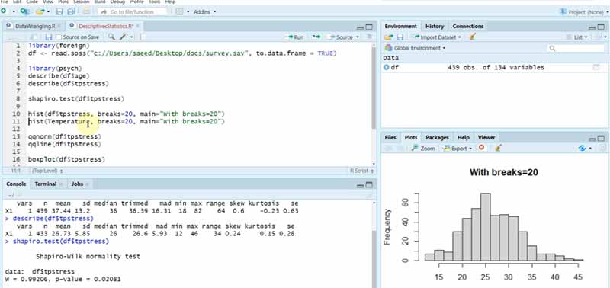Screen dimensions: 610x288
Task: Open the Files tab
Action: coord(390,137)
